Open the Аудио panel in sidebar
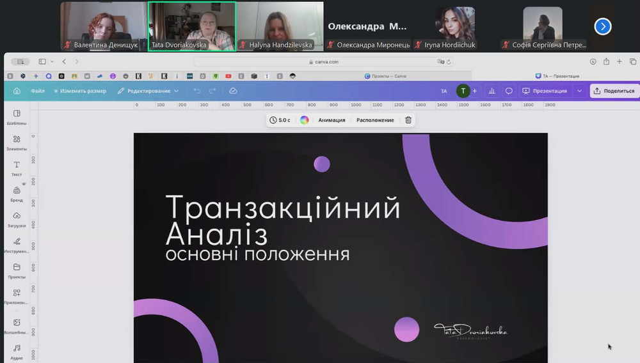 [17, 351]
